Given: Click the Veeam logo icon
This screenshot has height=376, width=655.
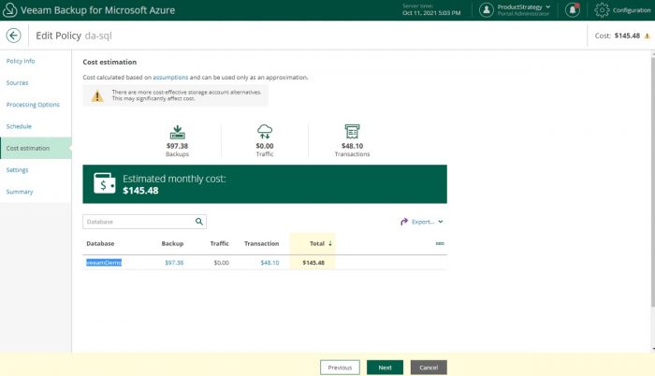Looking at the screenshot, I should pos(9,10).
